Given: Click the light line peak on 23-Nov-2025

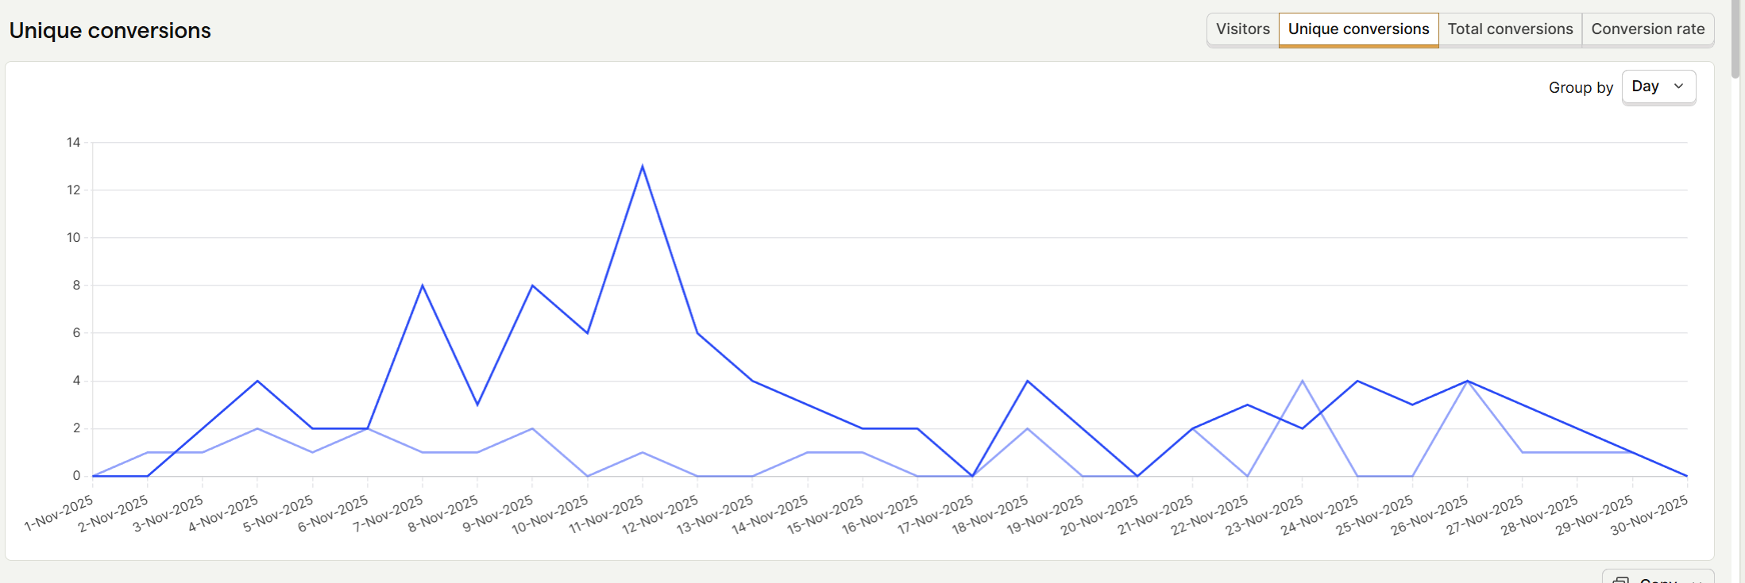Looking at the screenshot, I should point(1303,382).
